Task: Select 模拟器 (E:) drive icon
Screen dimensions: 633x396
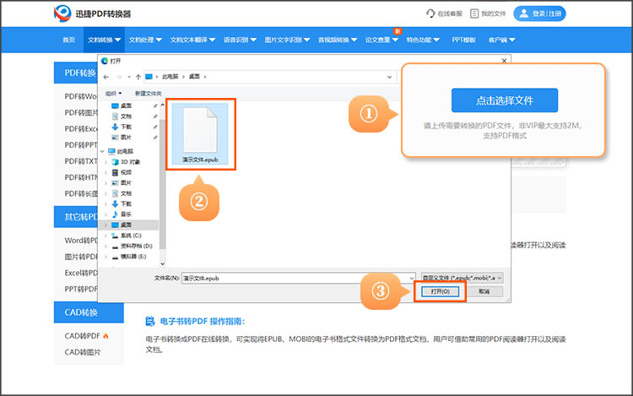Action: coord(115,257)
